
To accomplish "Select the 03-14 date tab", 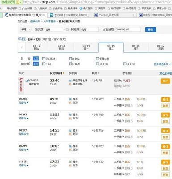I will click(x=86, y=47).
